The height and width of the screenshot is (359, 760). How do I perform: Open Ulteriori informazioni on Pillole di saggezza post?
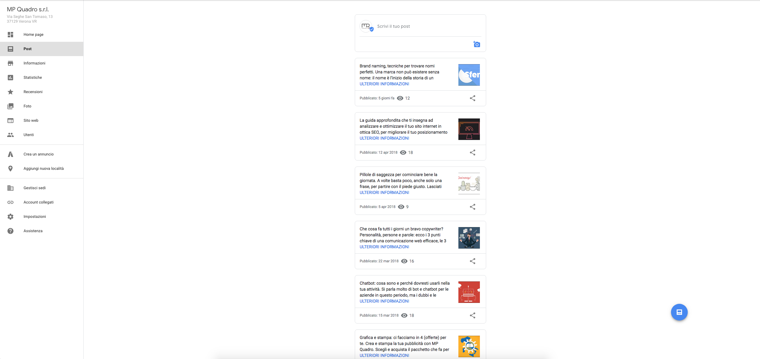click(384, 192)
